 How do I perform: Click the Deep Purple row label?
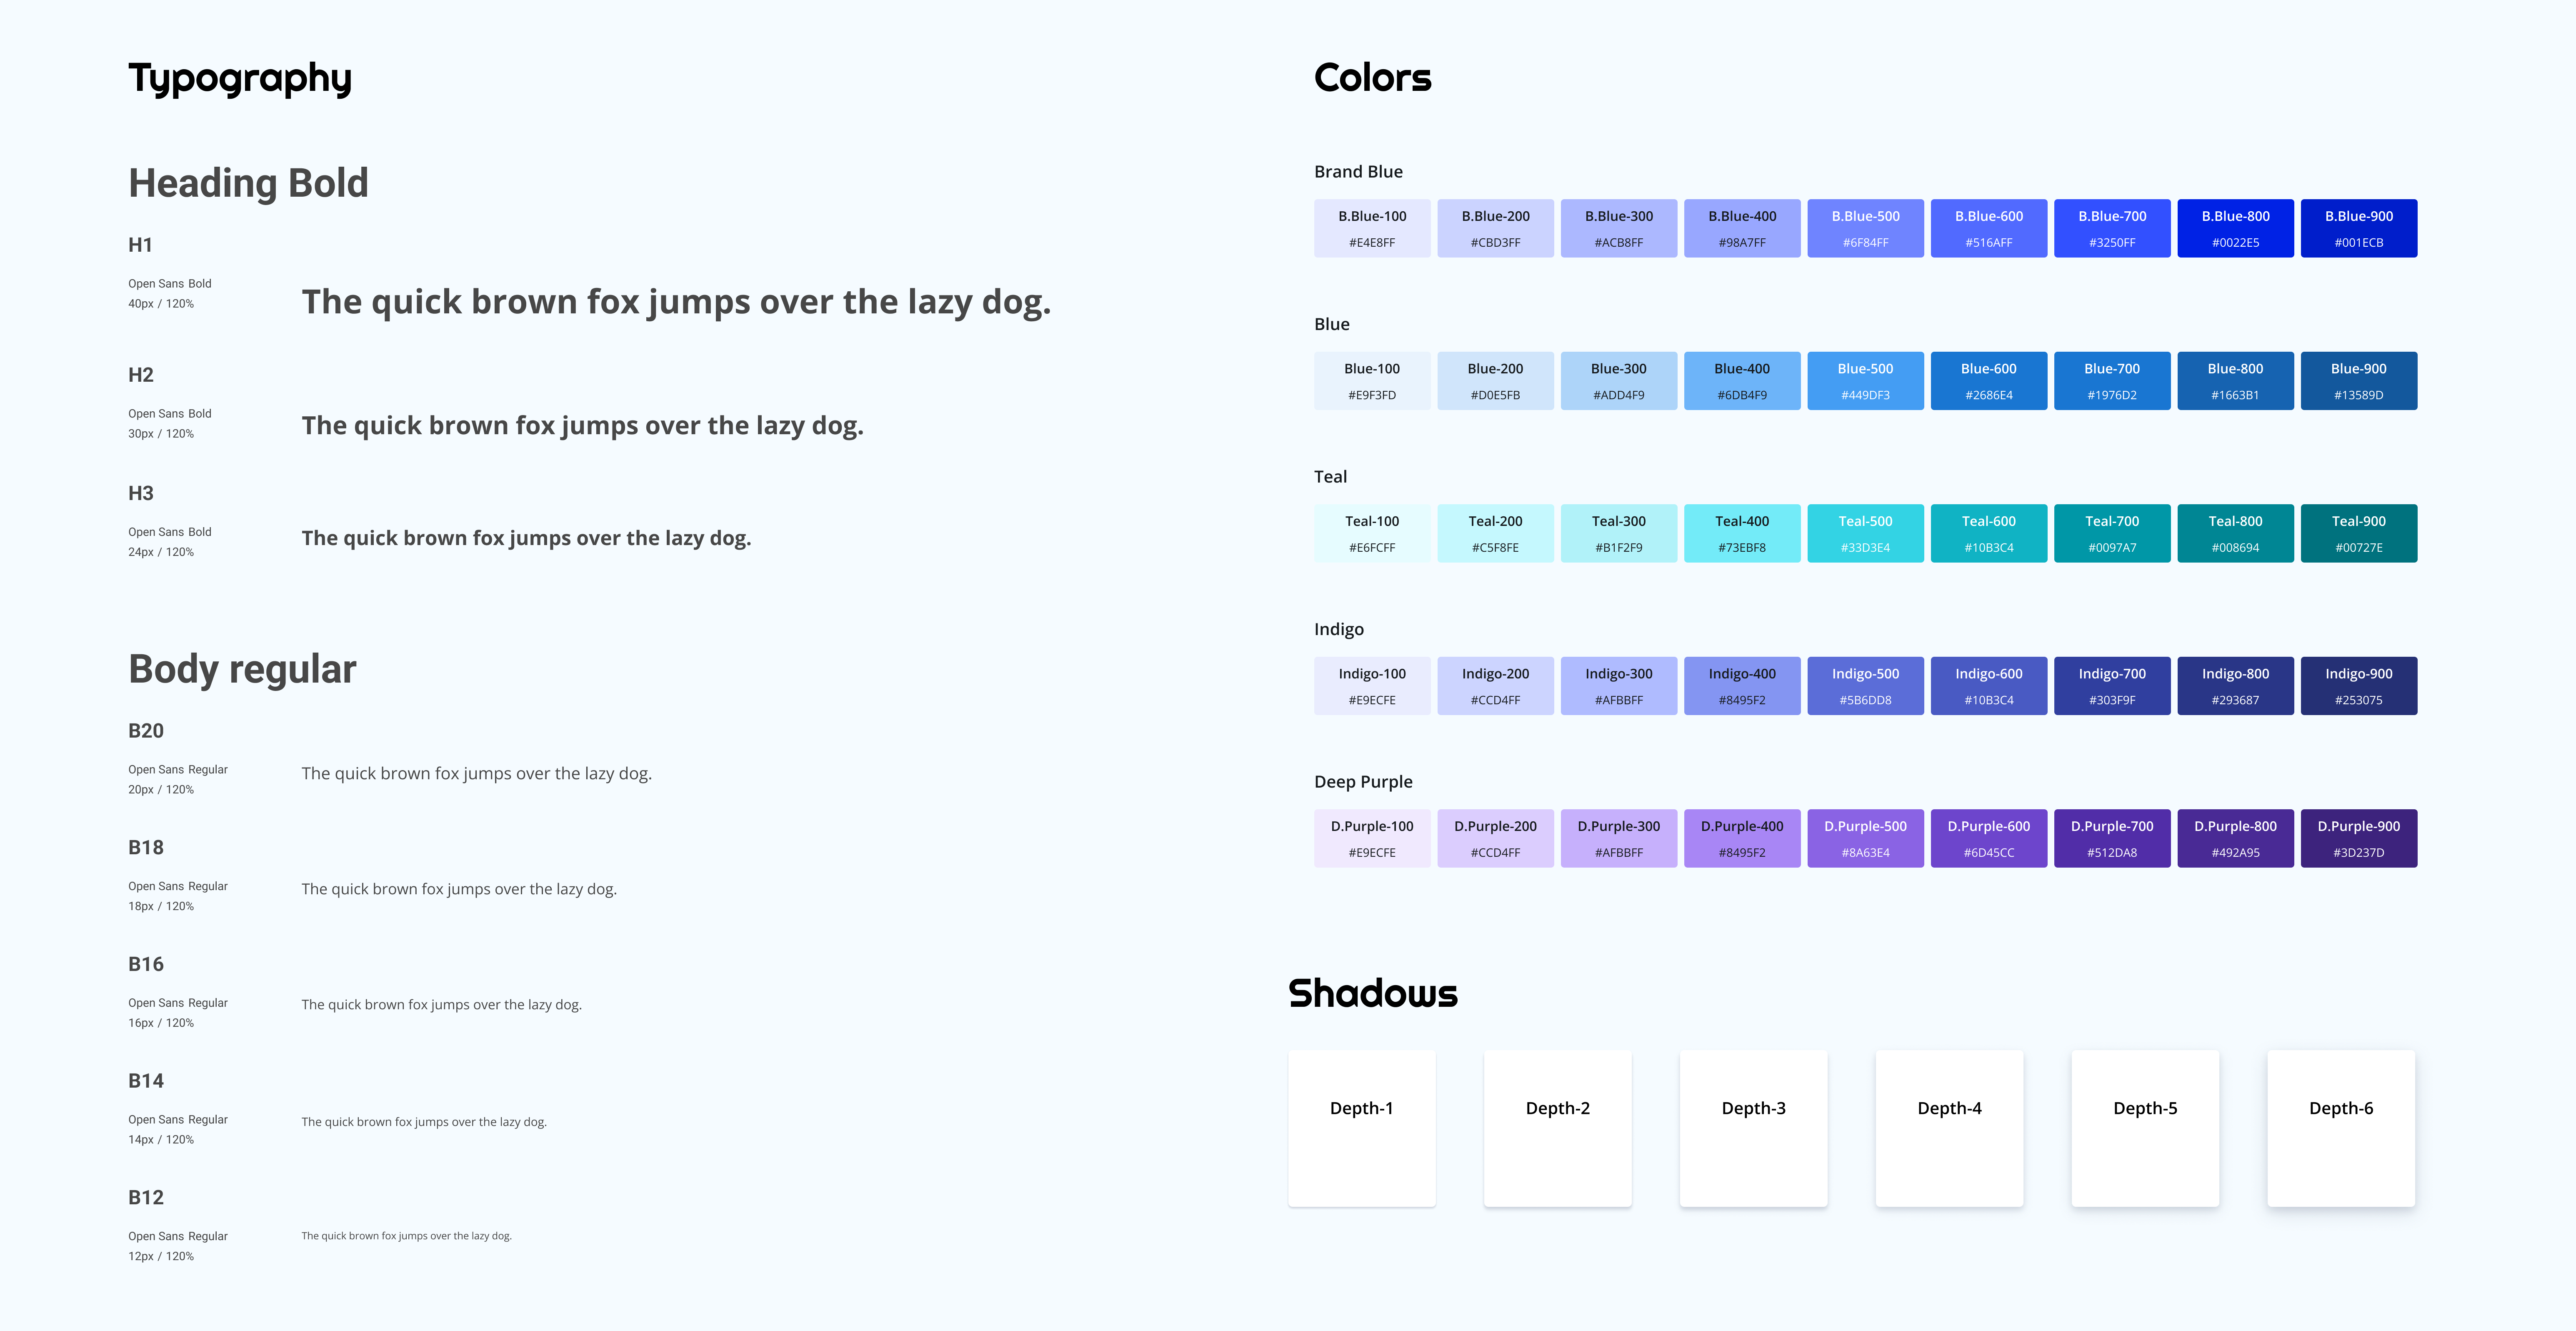(1363, 782)
